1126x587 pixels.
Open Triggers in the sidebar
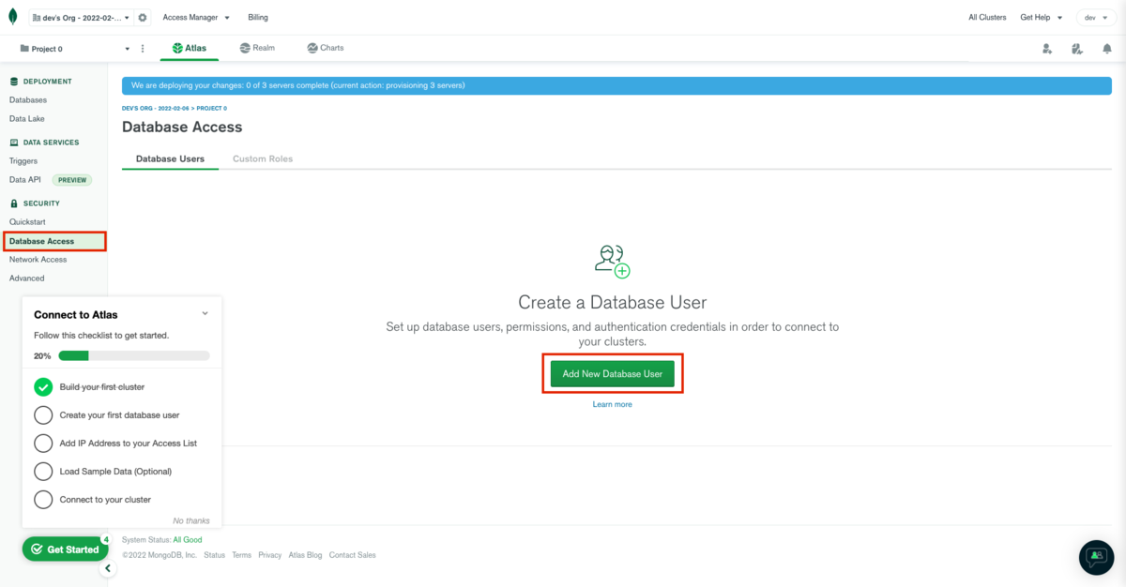point(23,160)
